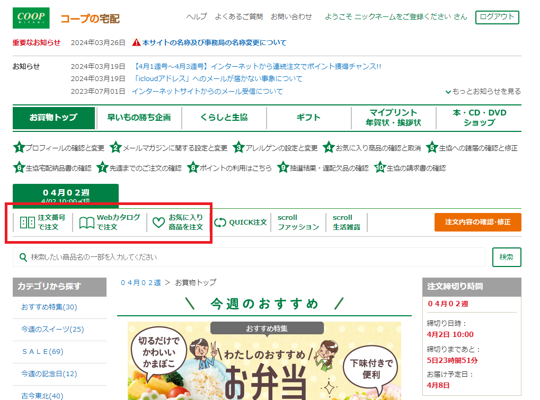Open アレルゲンの設定と変更
Viewport: 540px width, 400px height.
281,148
